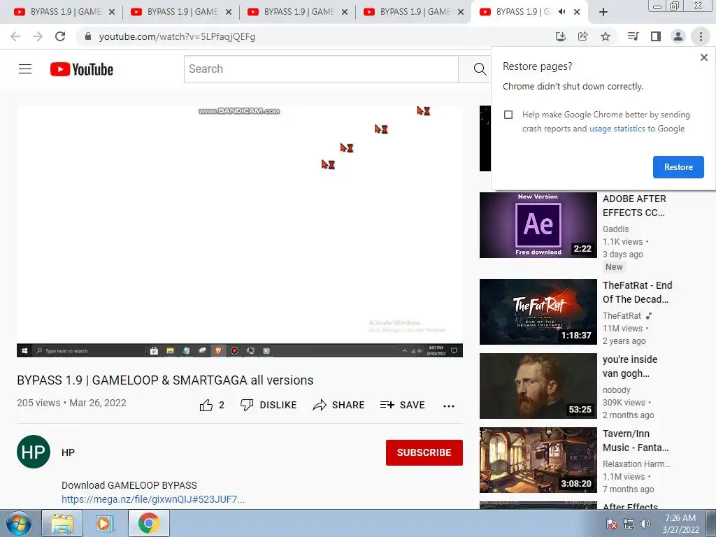Screen dimensions: 716x537
Task: Click the browser forward arrow
Action: [x=38, y=36]
